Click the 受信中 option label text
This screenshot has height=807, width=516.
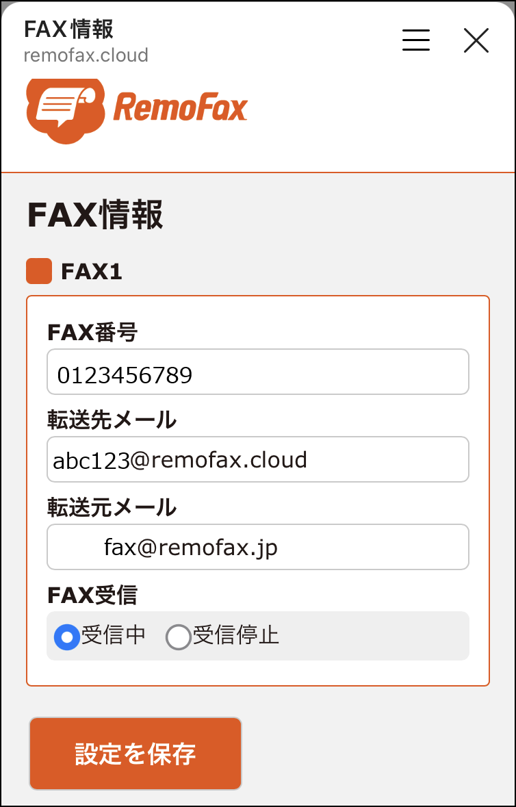pyautogui.click(x=114, y=636)
